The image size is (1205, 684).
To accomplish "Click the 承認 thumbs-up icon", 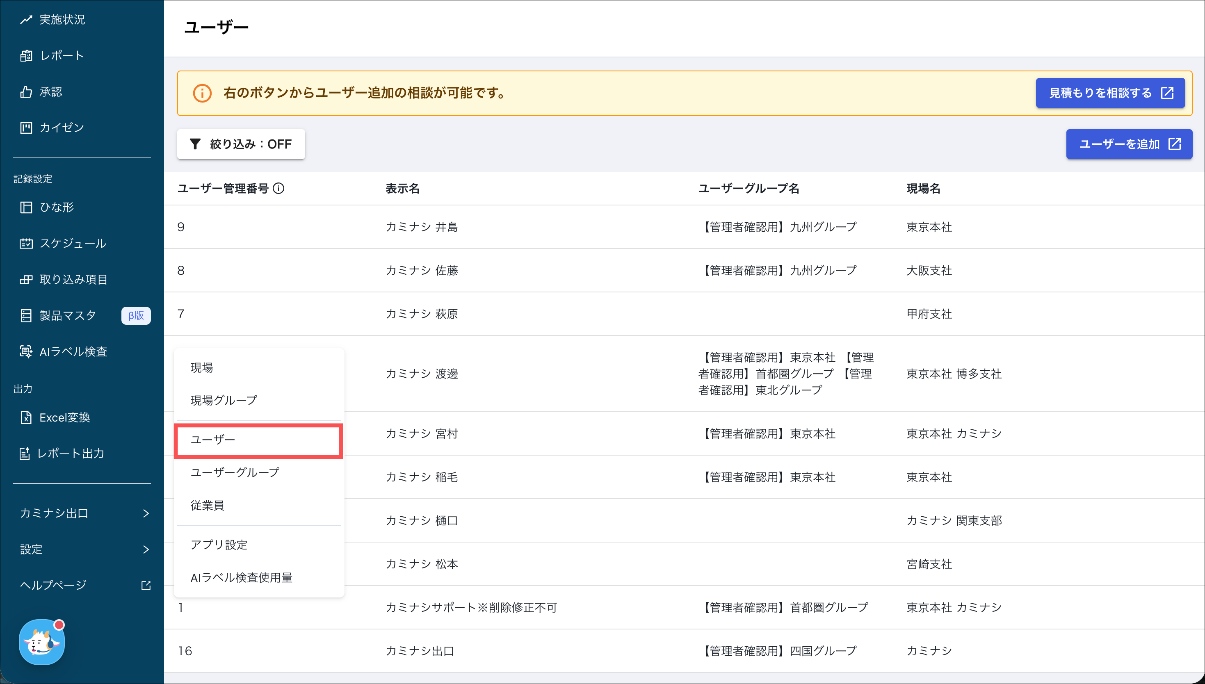I will point(26,92).
